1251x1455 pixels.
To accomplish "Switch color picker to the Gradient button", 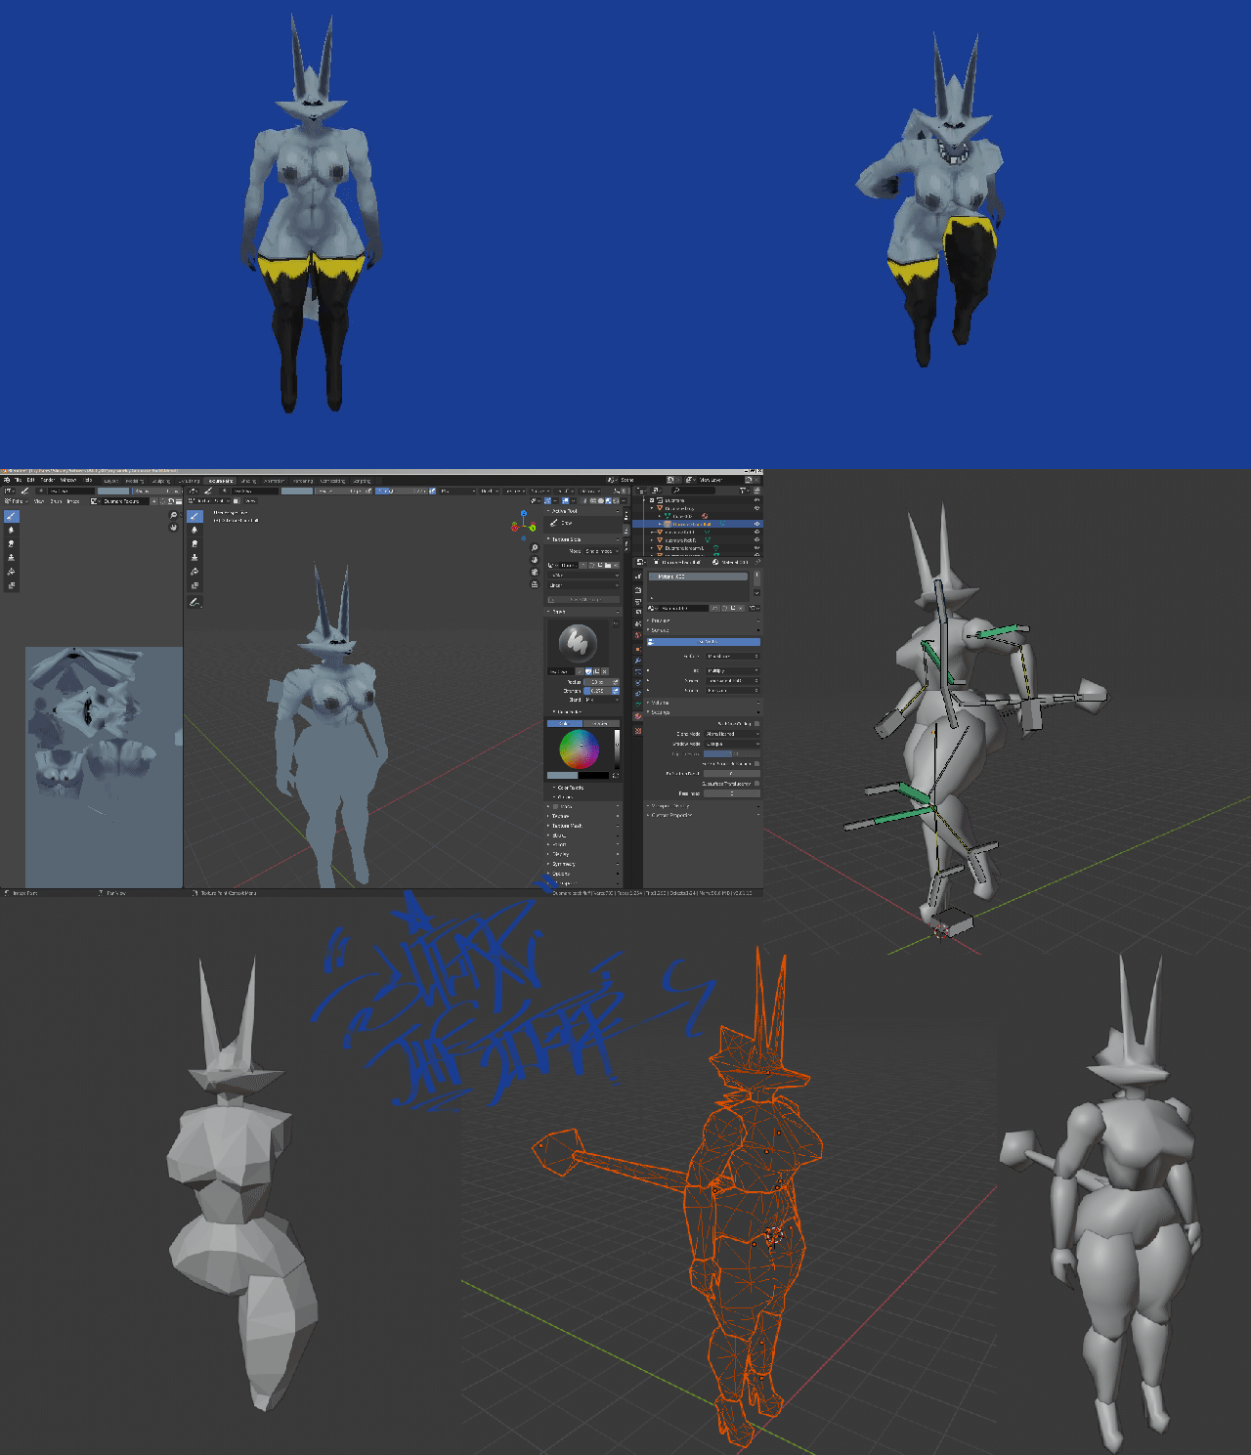I will click(600, 723).
